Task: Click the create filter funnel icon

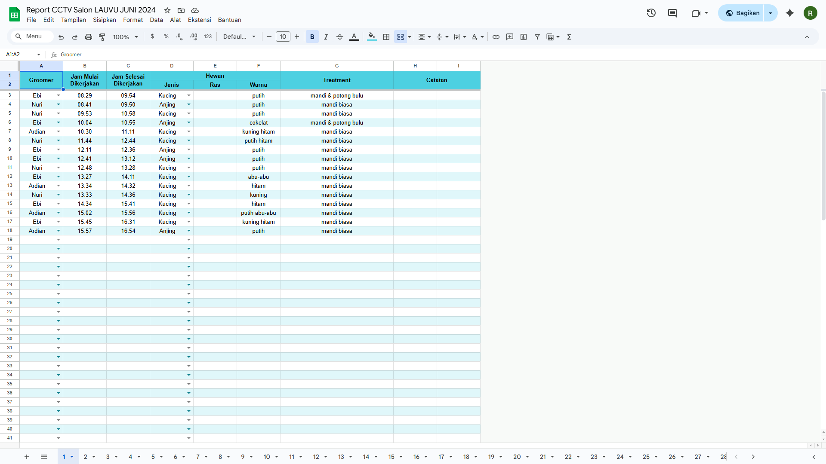Action: coord(537,37)
